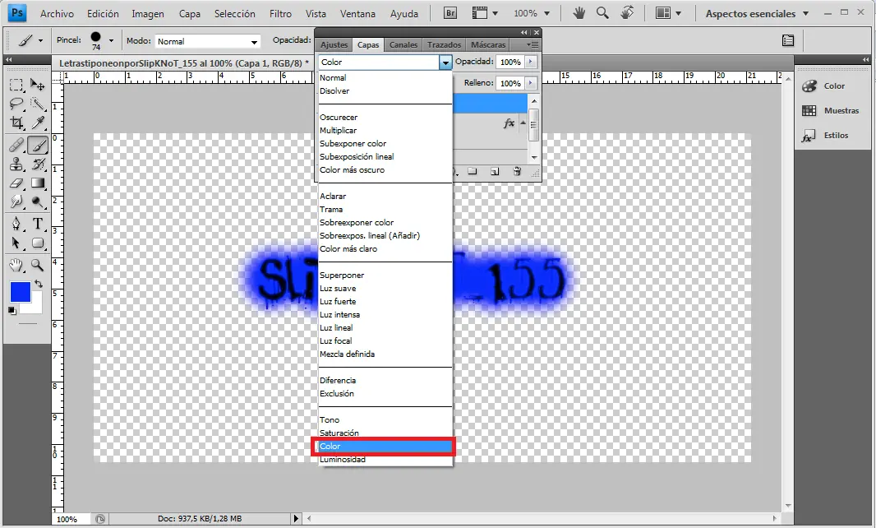Switch to the Ajustes tab

[334, 44]
